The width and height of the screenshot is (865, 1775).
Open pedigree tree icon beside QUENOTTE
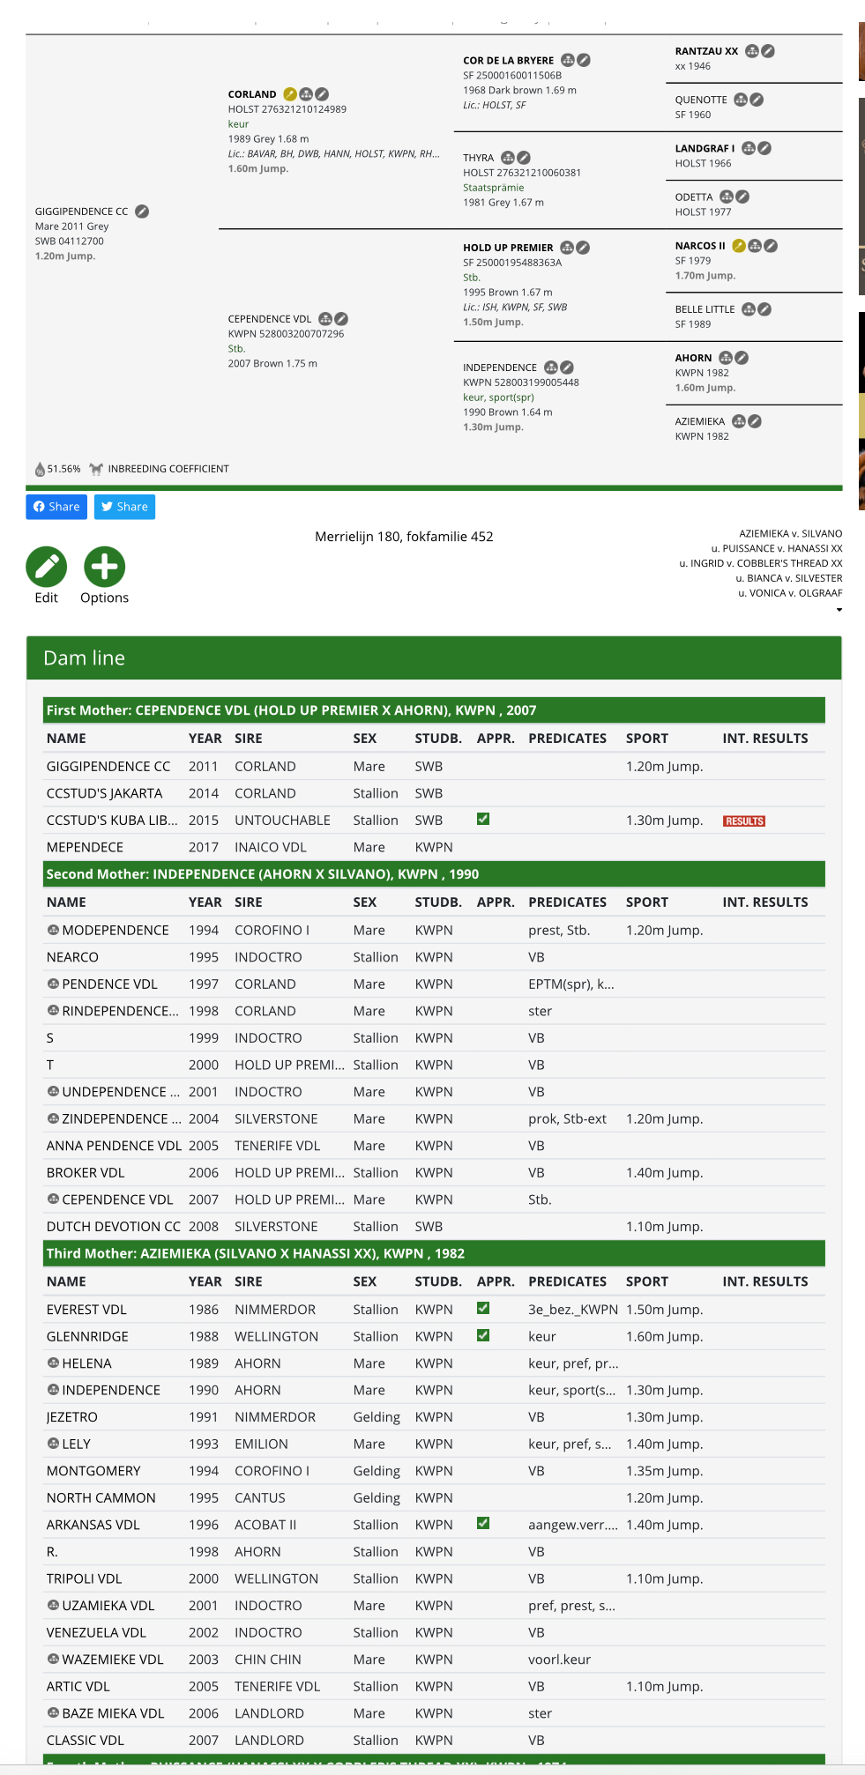coord(741,99)
